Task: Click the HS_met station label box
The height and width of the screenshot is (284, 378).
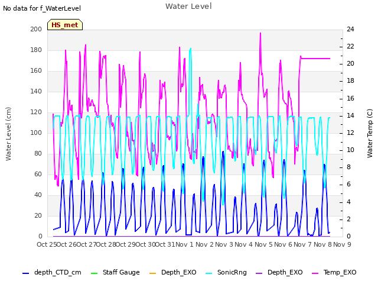Action: (65, 25)
